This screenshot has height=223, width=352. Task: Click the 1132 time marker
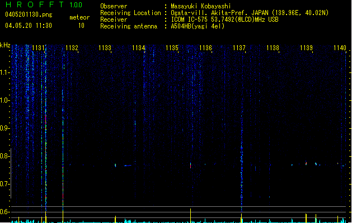72,48
